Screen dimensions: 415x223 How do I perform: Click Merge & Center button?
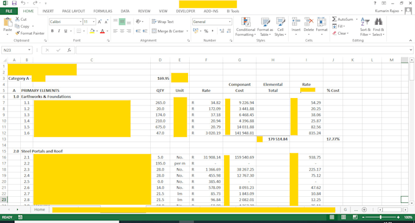tap(168, 31)
